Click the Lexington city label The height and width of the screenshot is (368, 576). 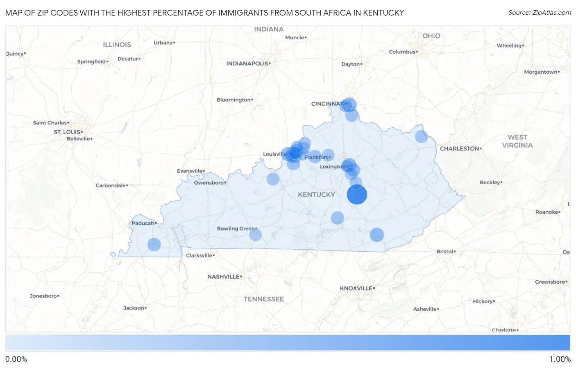333,167
